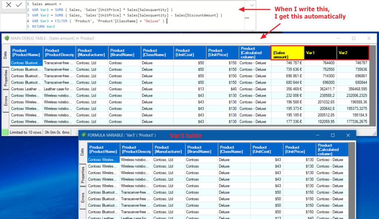Close the MAIN DEBUG TABLE window
379x219 pixels.
[x=369, y=38]
